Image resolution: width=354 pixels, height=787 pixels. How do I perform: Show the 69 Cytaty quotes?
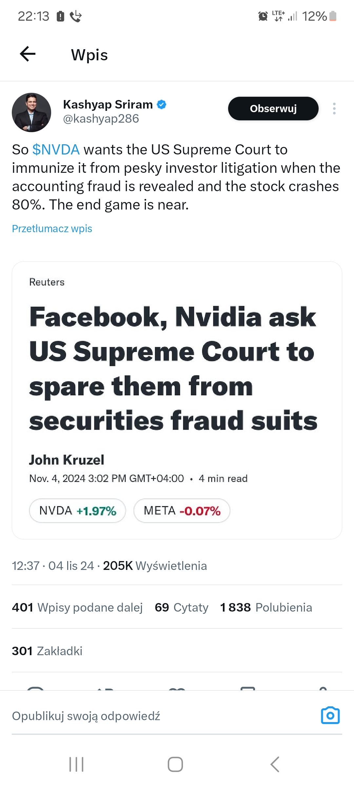point(182,607)
